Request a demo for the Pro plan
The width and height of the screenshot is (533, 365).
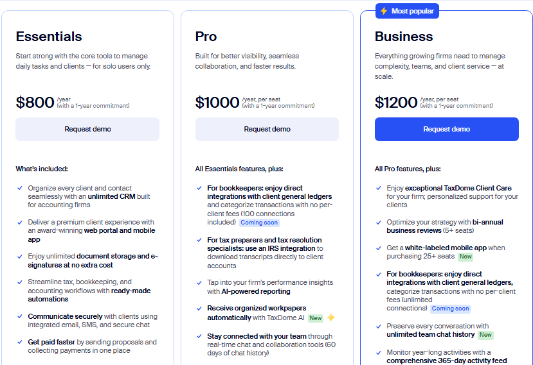tap(267, 129)
